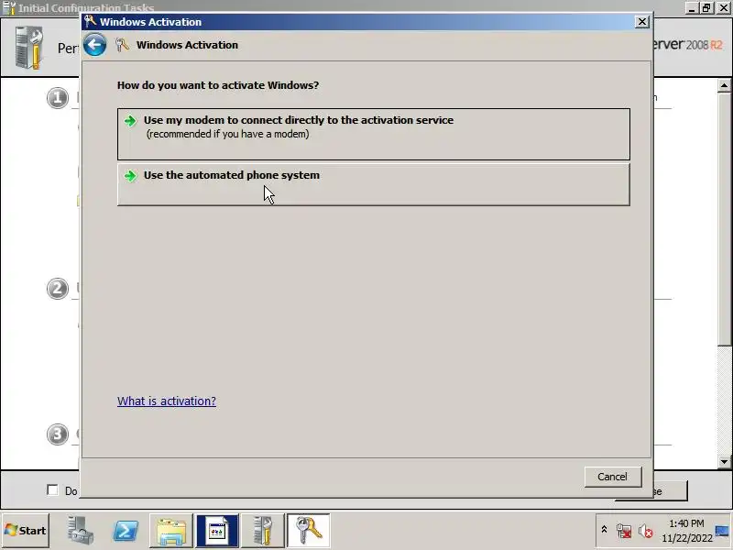Screen dimensions: 733x550
Task: Tick the Do not show checkbox in Initial Configuration Tasks
Action: (52, 489)
